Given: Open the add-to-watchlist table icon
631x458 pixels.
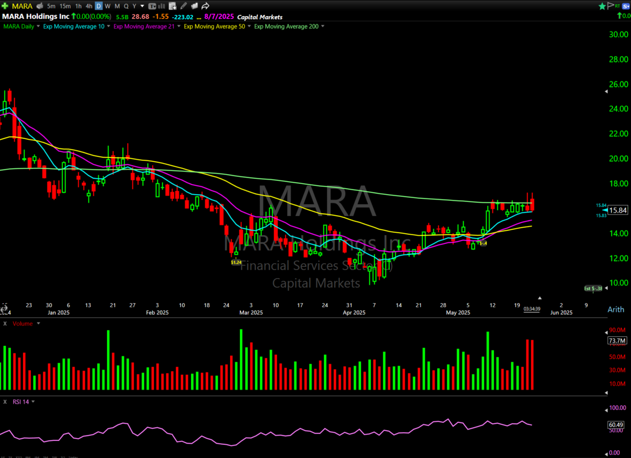Looking at the screenshot, I should [172, 6].
